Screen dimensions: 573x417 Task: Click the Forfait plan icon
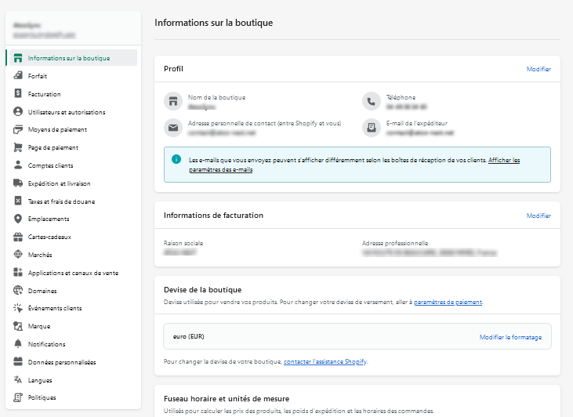coord(18,76)
